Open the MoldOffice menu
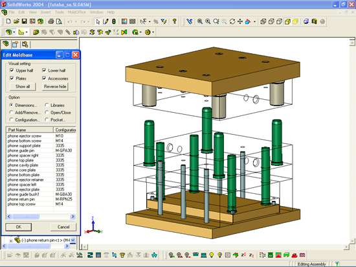The image size is (356, 267). tap(77, 12)
